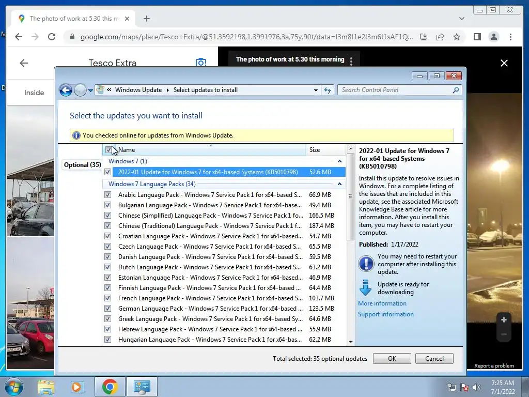Click the Google Maps address bar URL
Screen dimensions: 529x397
point(246,37)
